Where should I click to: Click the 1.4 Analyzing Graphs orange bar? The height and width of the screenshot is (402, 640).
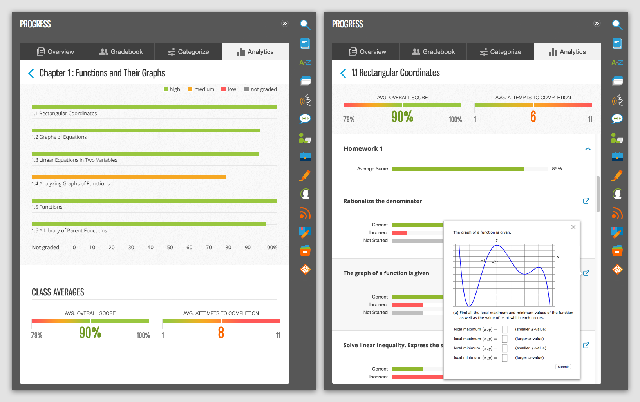click(128, 177)
